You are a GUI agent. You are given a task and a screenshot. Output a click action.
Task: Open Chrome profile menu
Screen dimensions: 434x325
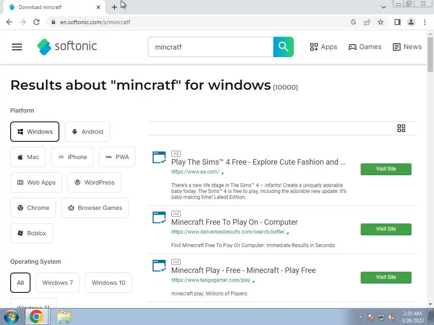[411, 22]
